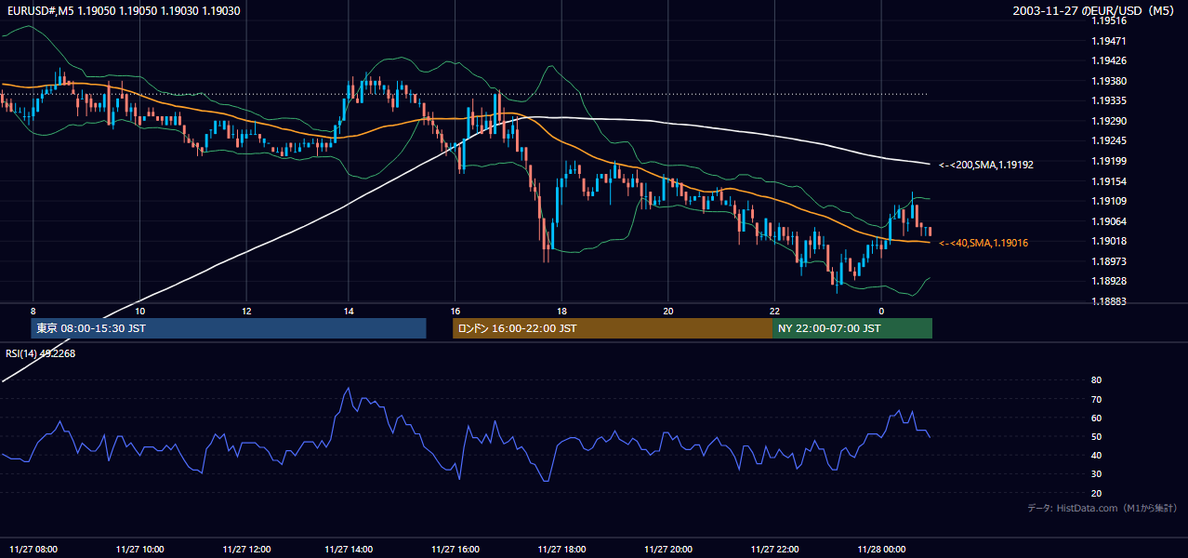This screenshot has width=1188, height=558.
Task: Click the London 16:00-22:00 JST session bar
Action: pyautogui.click(x=613, y=328)
